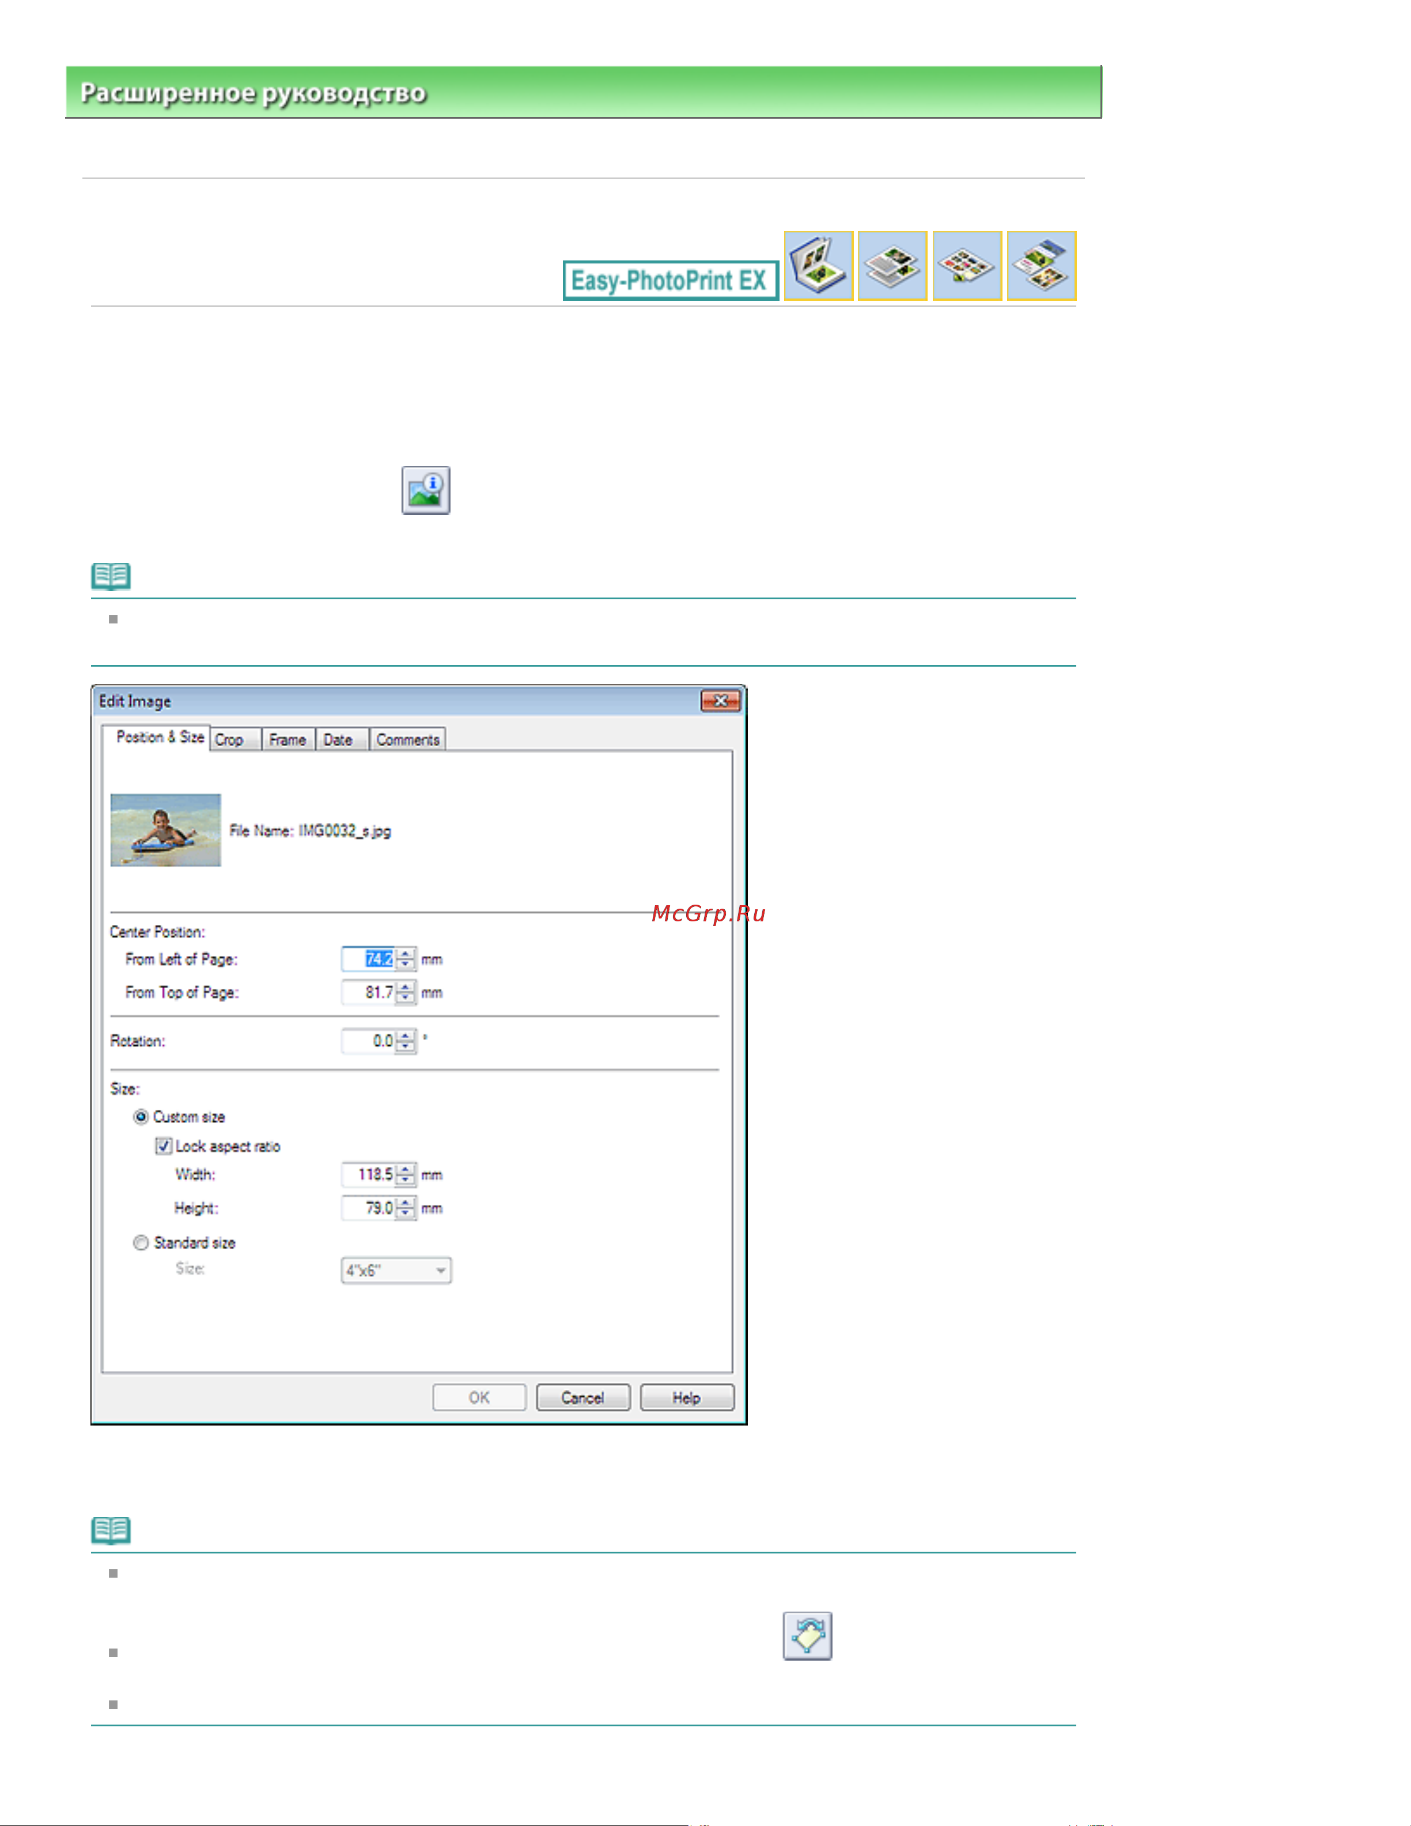
Task: Click the free rotate icon
Action: pos(808,1635)
